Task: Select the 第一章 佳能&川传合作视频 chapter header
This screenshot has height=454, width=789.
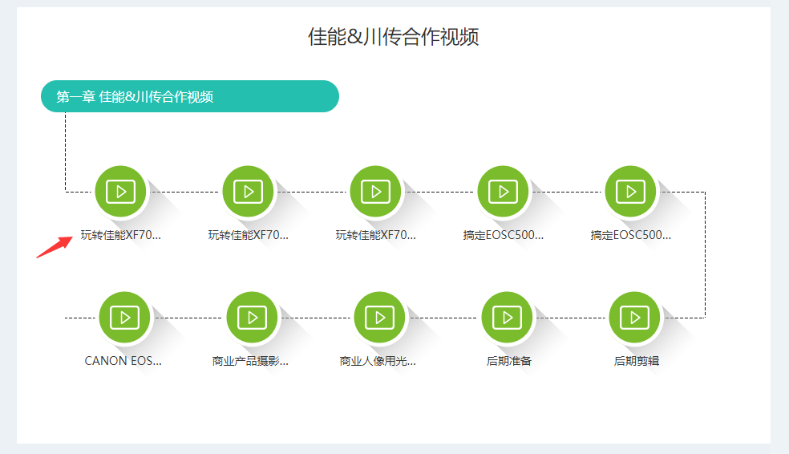Action: tap(189, 97)
